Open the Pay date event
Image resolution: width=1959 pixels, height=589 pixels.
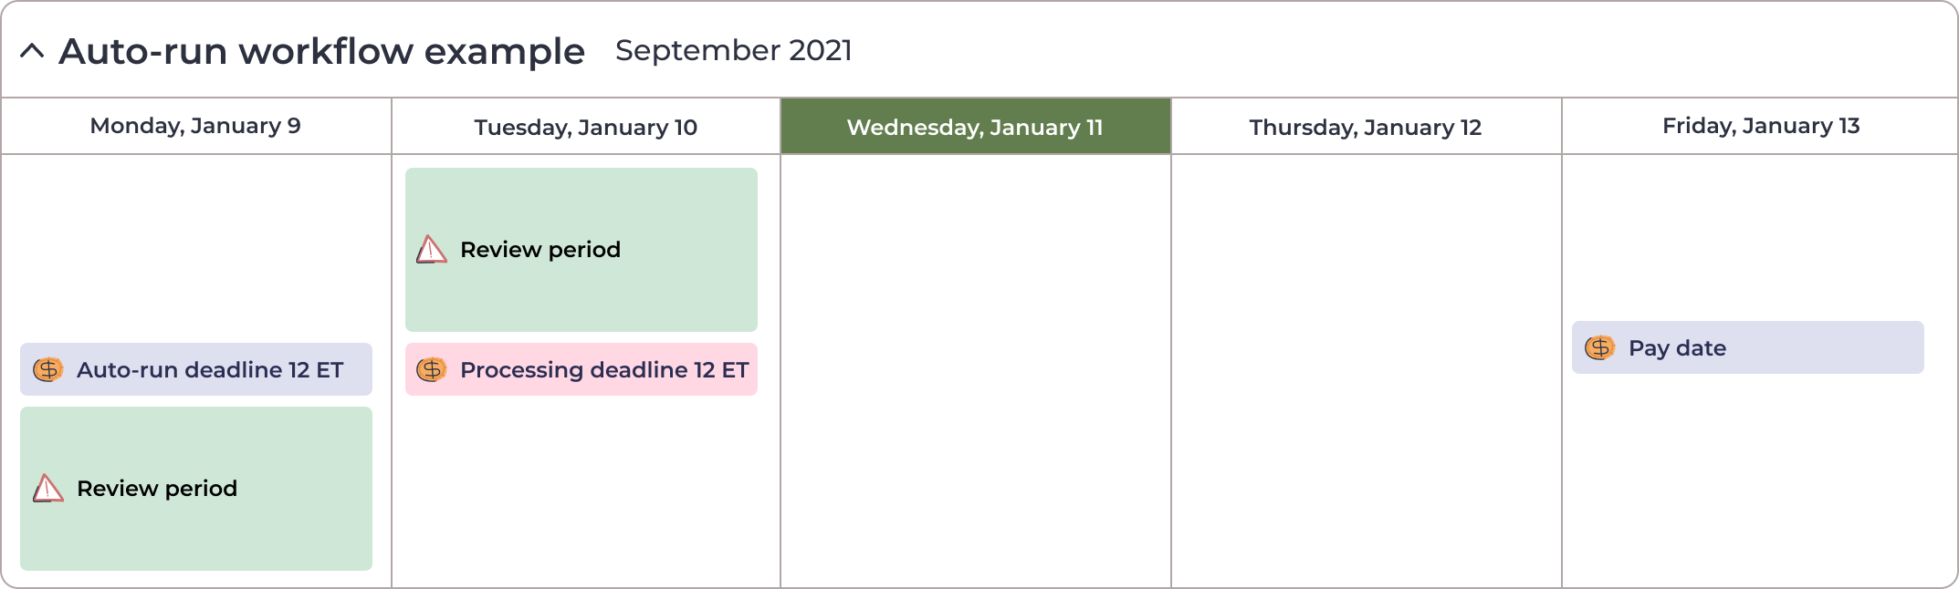pos(1748,347)
